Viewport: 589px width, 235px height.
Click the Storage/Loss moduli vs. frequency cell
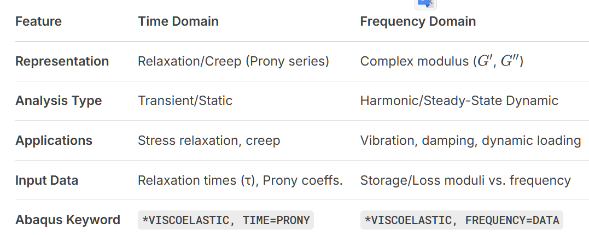[x=465, y=180]
